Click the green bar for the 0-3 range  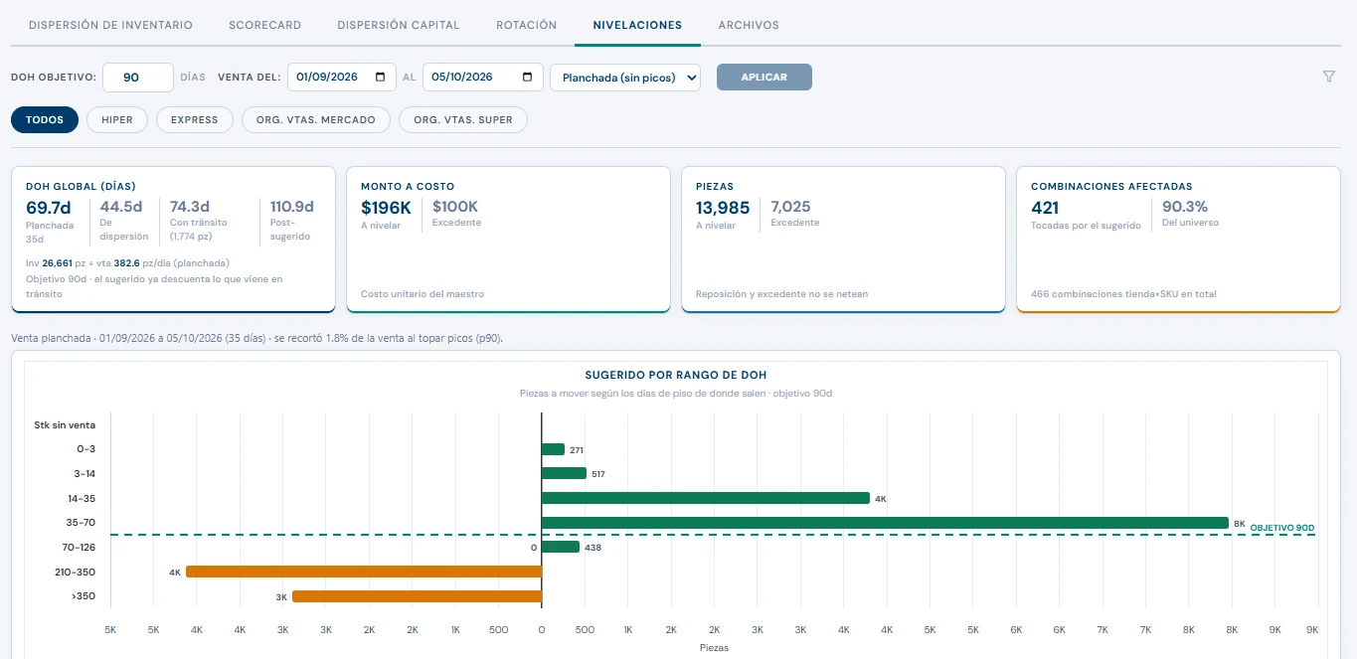(553, 449)
